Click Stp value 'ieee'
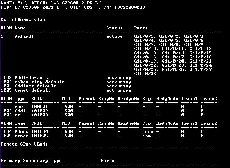 pyautogui.click(x=148, y=132)
